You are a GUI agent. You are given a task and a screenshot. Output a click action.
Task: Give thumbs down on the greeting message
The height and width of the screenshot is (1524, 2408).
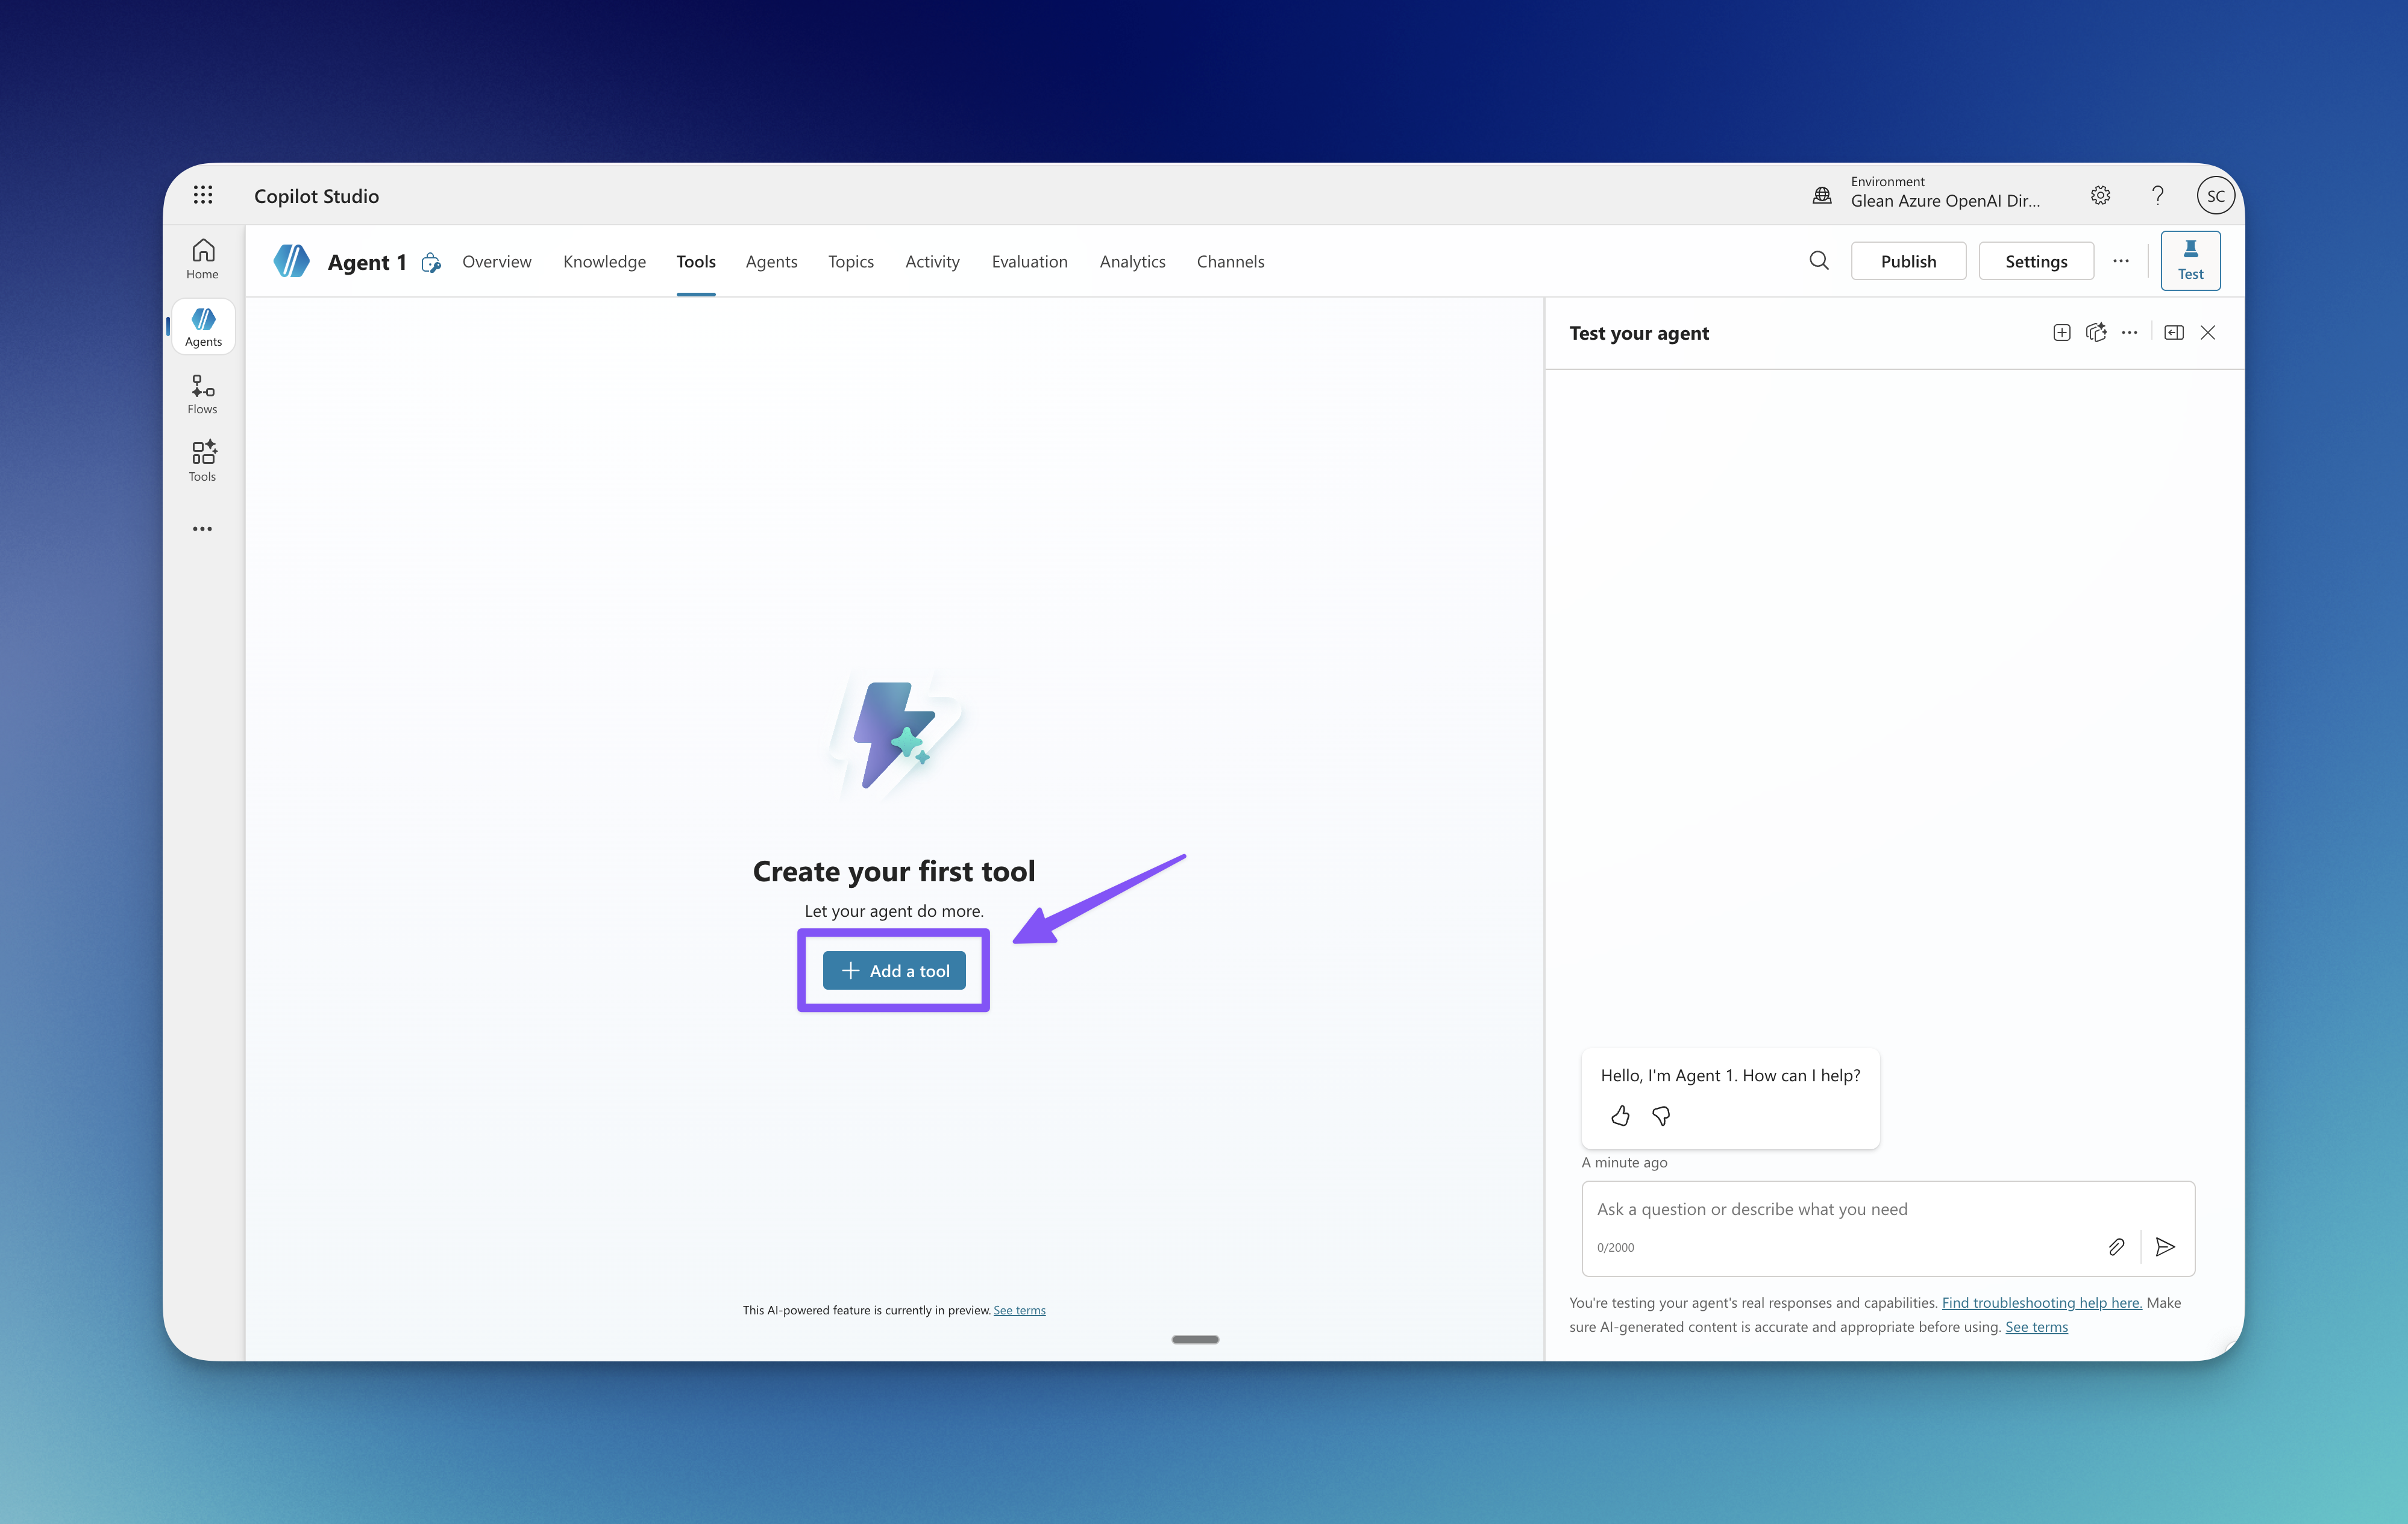tap(1660, 1116)
